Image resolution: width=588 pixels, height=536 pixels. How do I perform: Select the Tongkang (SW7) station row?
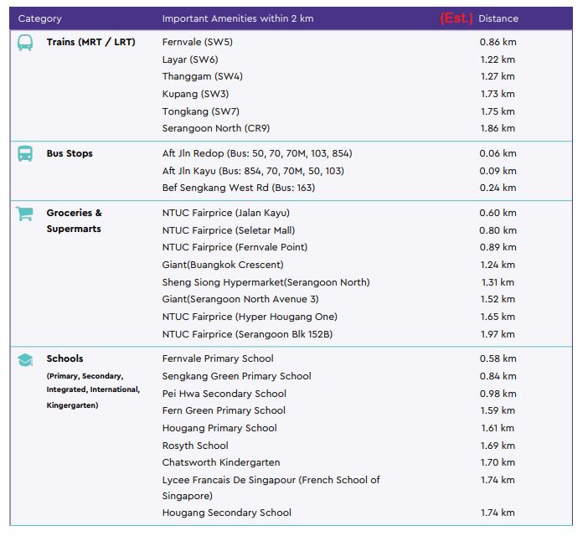pyautogui.click(x=201, y=111)
